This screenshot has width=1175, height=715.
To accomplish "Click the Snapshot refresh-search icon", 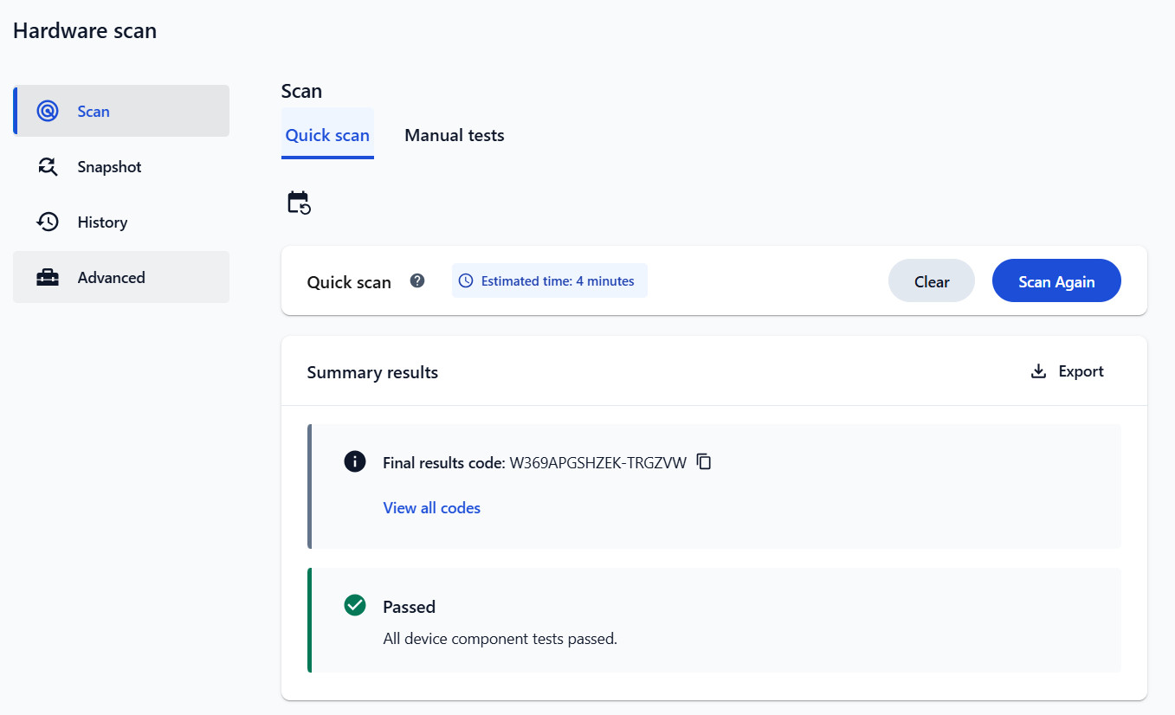I will 48,166.
